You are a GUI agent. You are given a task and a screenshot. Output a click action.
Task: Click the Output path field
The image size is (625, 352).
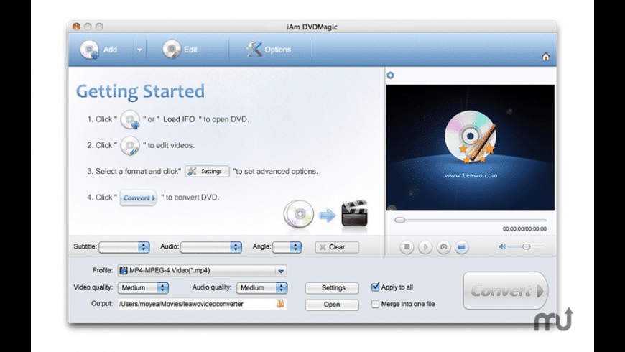tap(202, 304)
